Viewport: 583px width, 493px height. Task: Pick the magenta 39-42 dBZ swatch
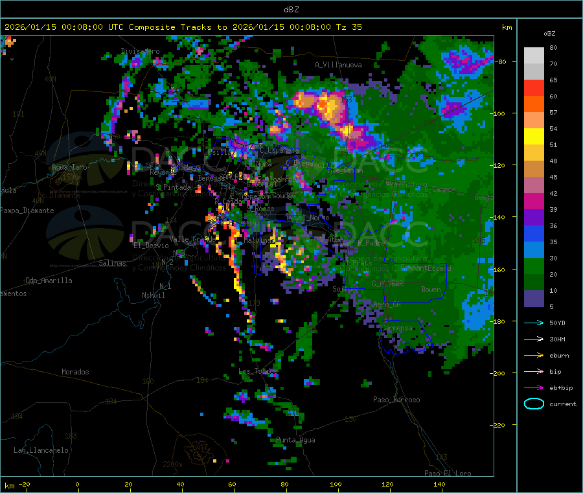[x=534, y=201]
